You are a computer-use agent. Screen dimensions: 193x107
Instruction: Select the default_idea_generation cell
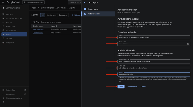pyautogui.click(x=59, y=29)
